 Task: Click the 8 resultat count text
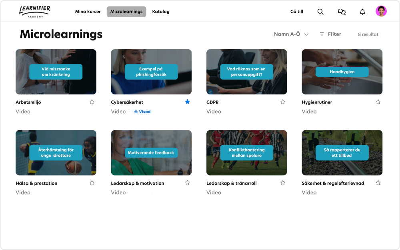tap(368, 34)
